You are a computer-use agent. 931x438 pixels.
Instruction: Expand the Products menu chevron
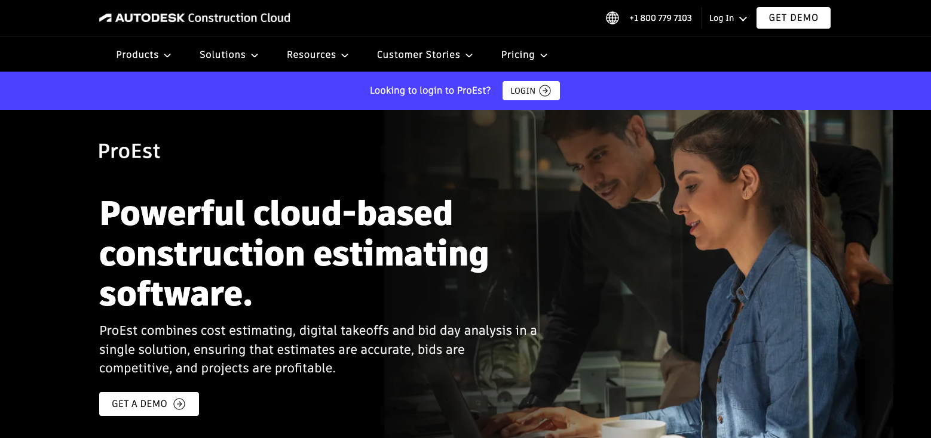(167, 55)
